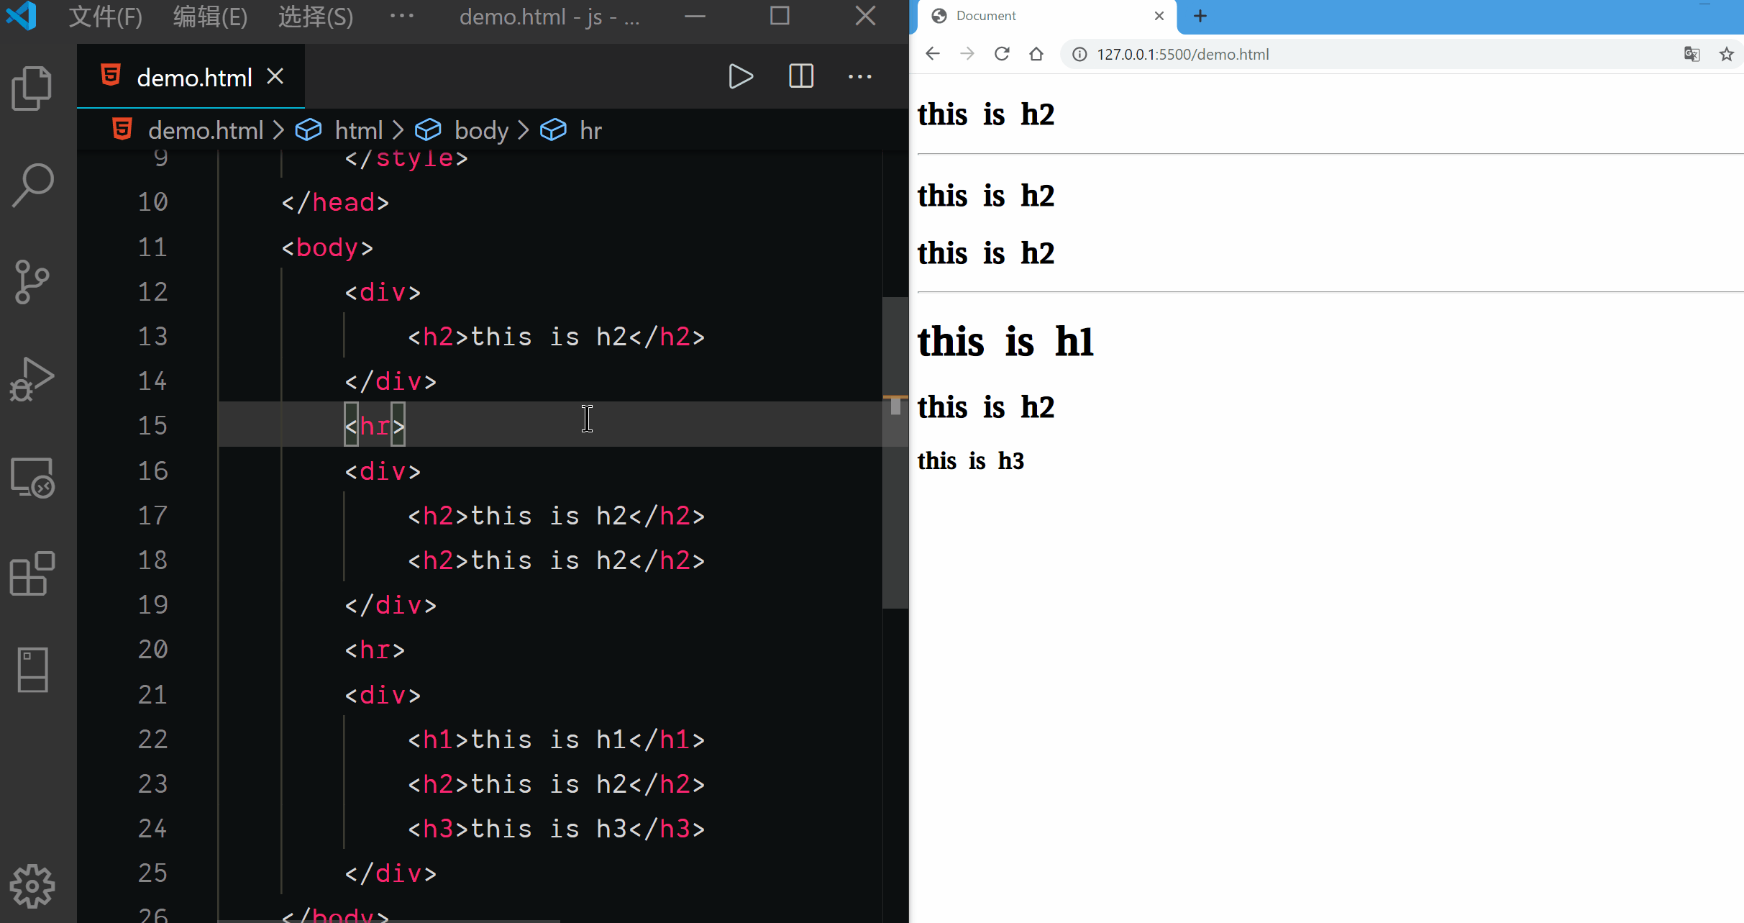This screenshot has width=1744, height=923.
Task: Reload the browser page
Action: (1001, 54)
